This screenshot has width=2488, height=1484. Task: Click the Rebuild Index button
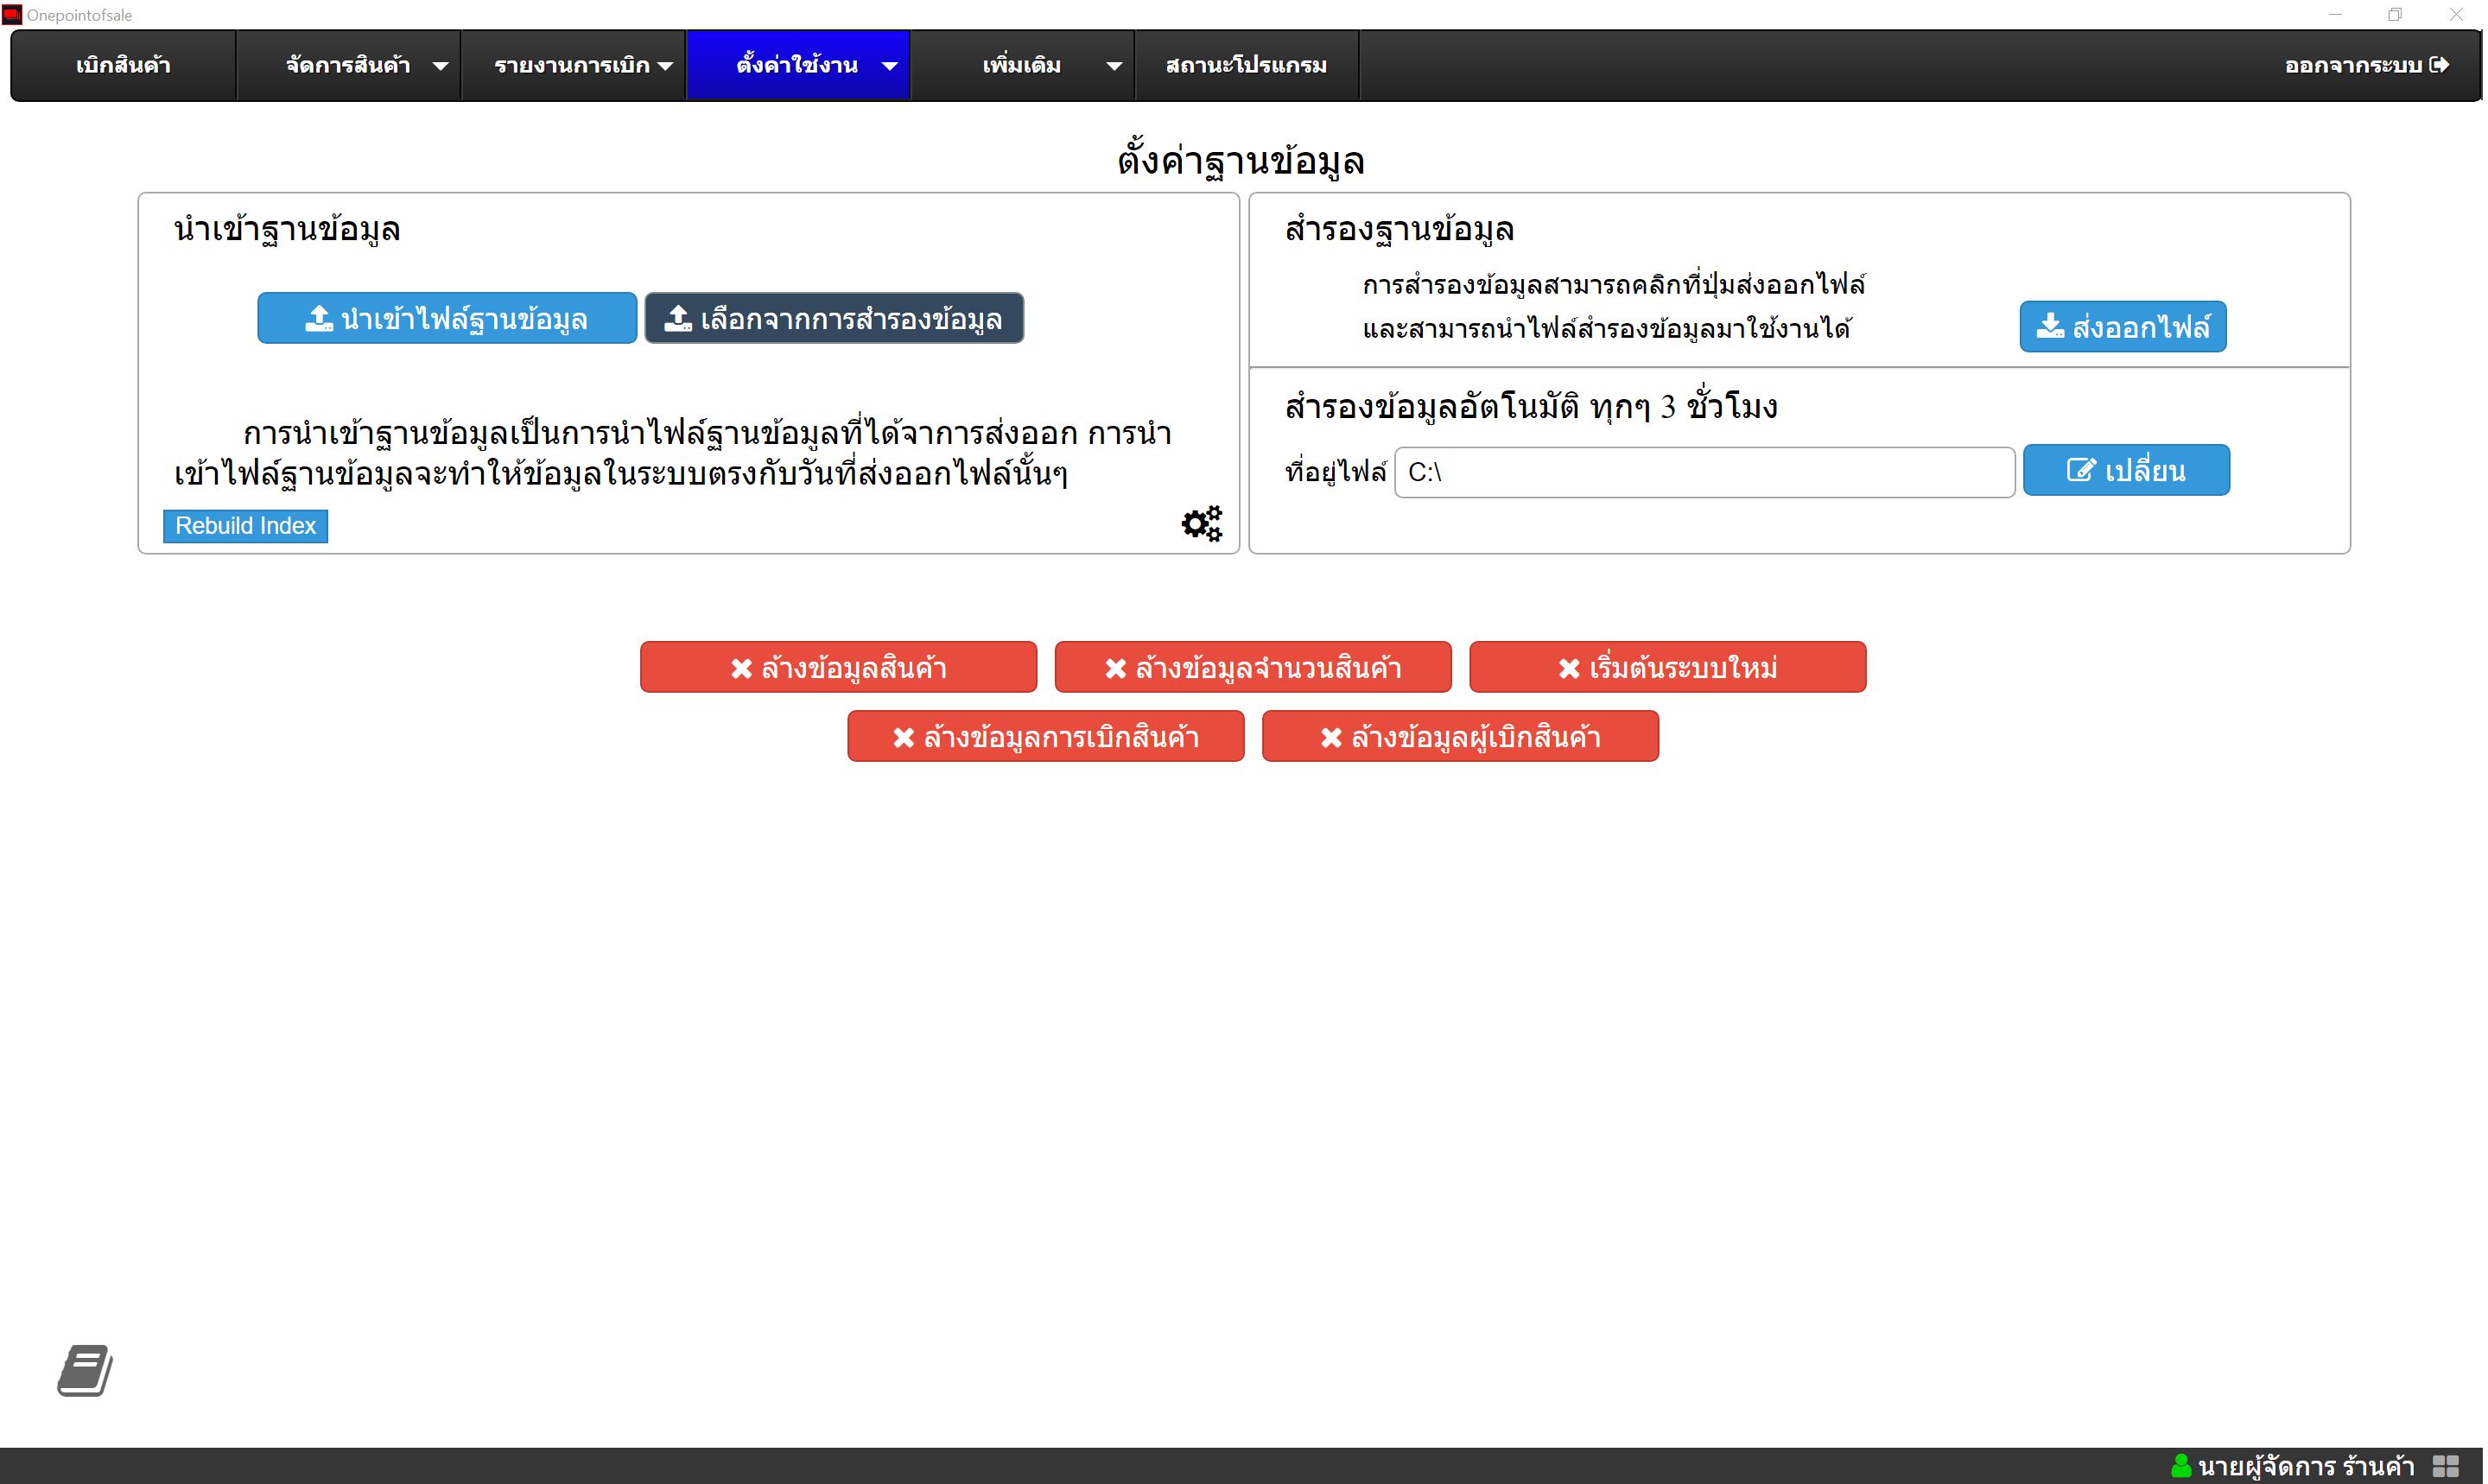pos(246,526)
